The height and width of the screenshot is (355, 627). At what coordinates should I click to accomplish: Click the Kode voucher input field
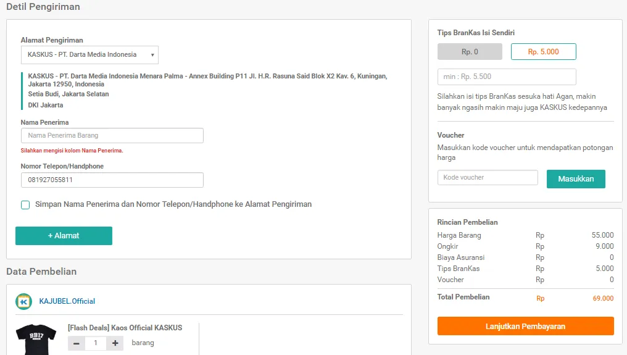tap(488, 177)
